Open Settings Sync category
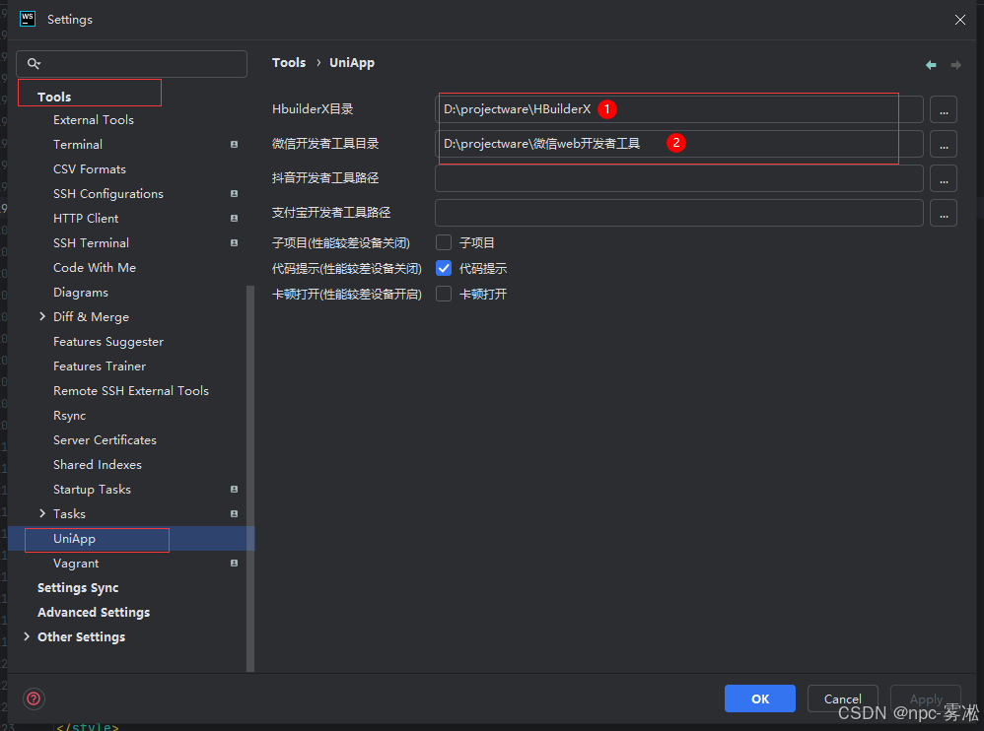984x731 pixels. point(78,587)
